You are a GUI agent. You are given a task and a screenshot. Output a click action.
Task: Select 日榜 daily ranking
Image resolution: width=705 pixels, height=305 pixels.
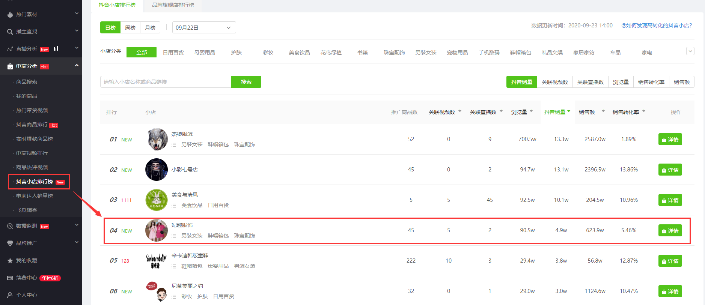pos(110,27)
